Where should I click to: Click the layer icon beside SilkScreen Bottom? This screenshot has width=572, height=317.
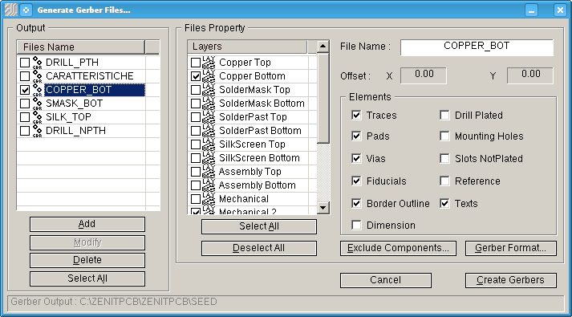click(x=209, y=158)
